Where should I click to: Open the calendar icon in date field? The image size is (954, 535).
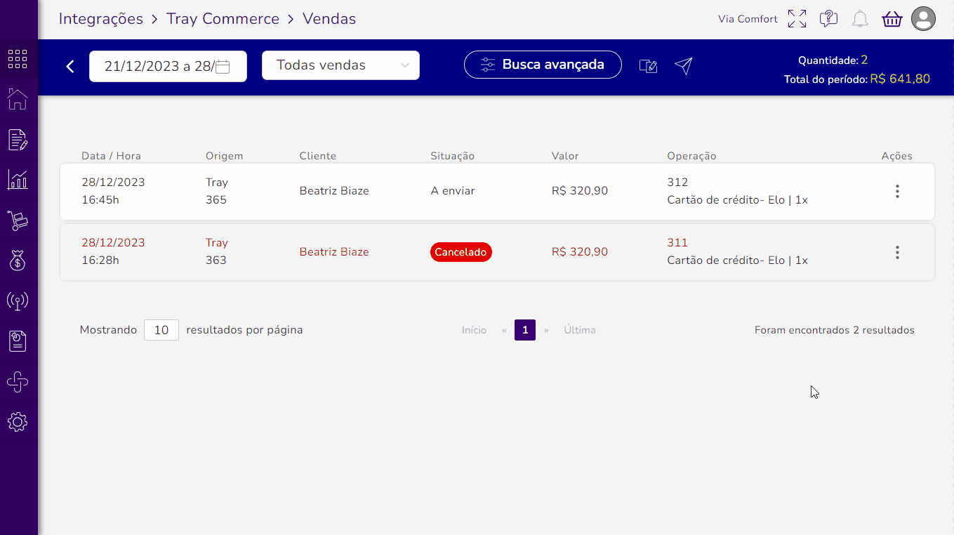click(x=223, y=67)
